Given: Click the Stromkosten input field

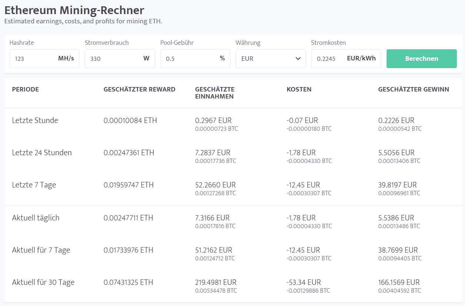Looking at the screenshot, I should click(x=346, y=59).
